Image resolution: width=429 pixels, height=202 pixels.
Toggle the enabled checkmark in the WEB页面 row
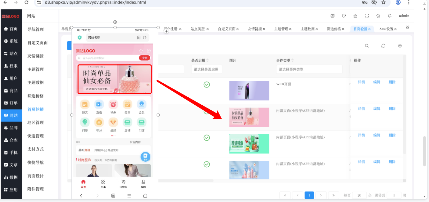tap(207, 85)
